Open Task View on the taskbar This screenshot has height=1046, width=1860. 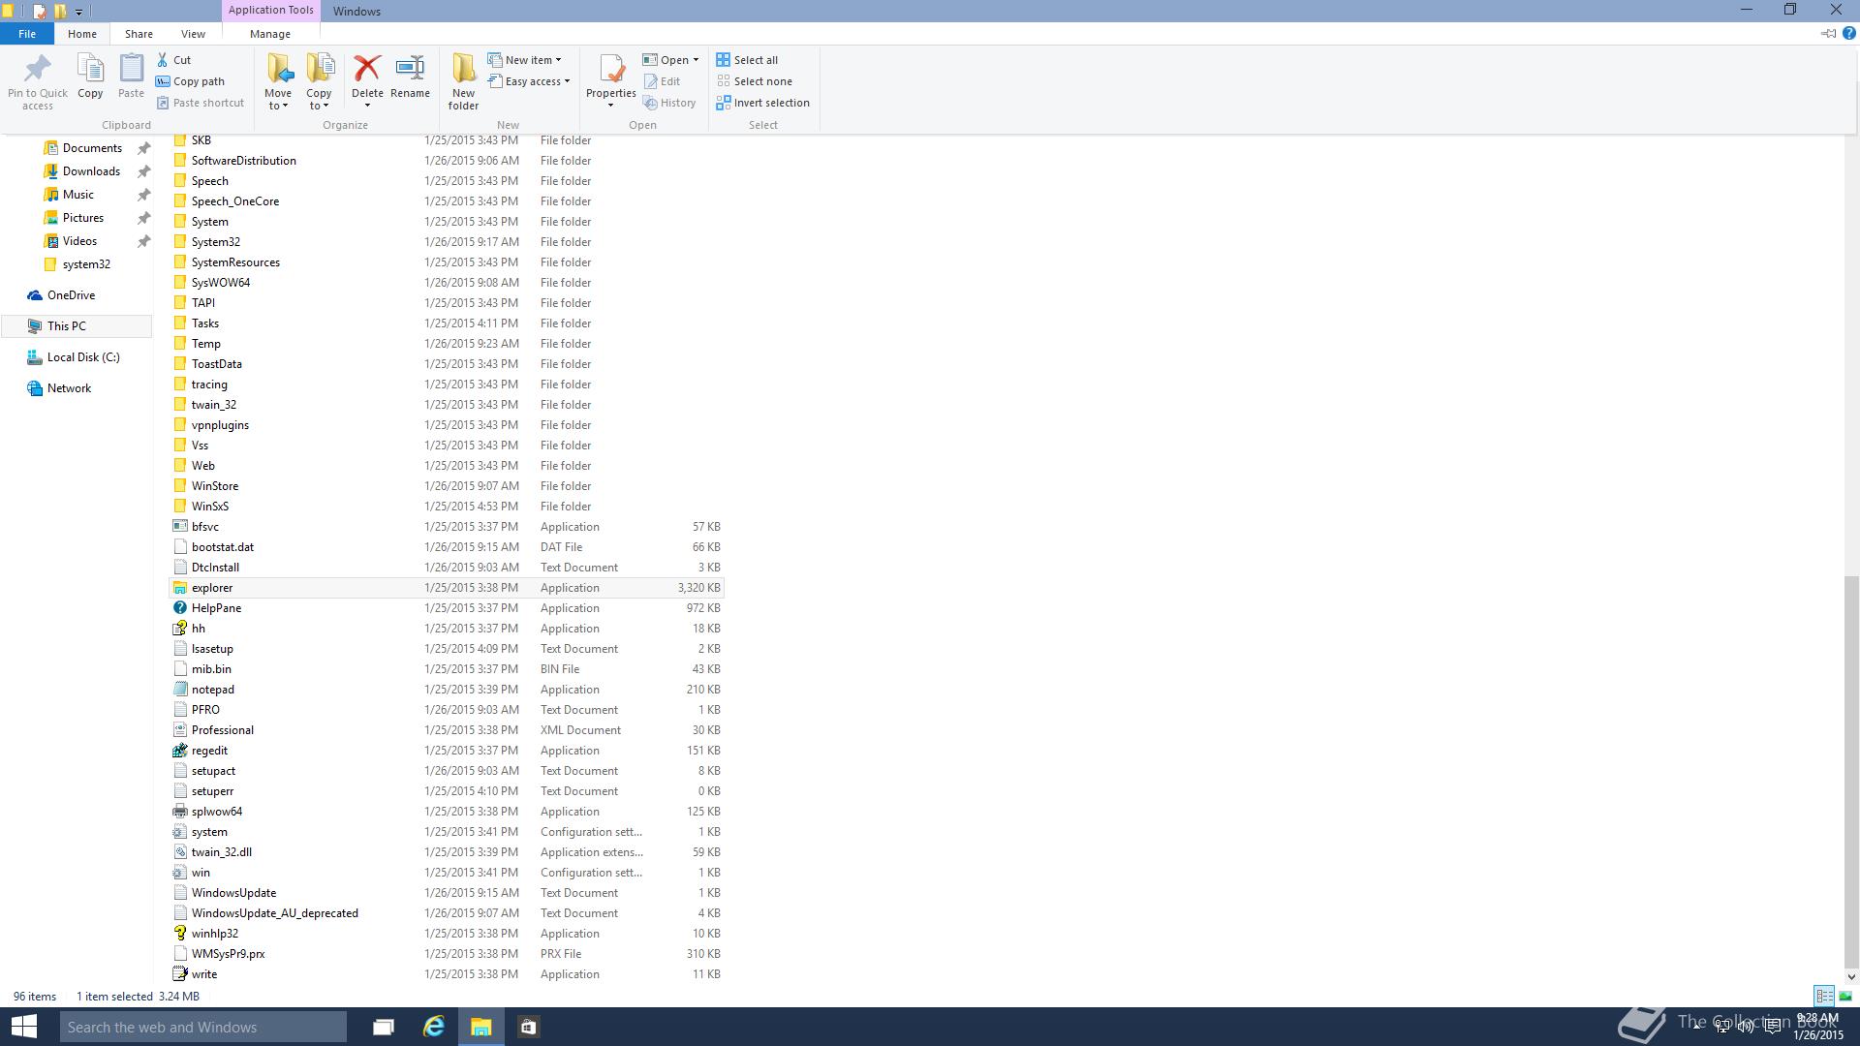pos(384,1027)
